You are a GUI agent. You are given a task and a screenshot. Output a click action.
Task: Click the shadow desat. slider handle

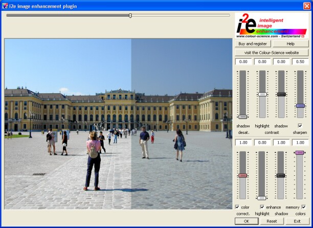pos(243,117)
